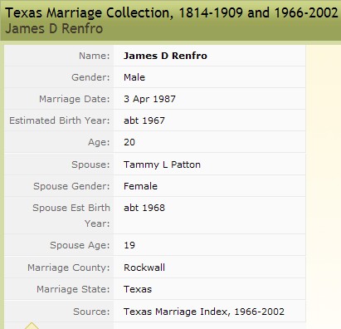Click the Source field label
The height and width of the screenshot is (329, 341).
coord(91,312)
